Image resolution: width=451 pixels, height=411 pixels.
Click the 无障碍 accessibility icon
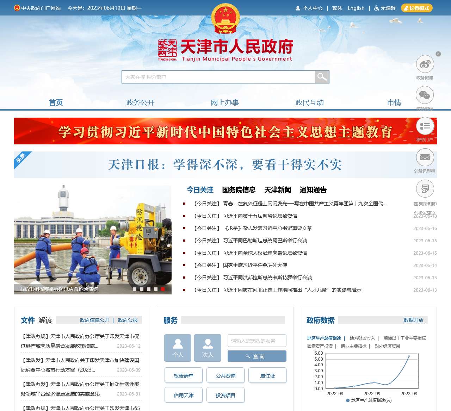(376, 8)
